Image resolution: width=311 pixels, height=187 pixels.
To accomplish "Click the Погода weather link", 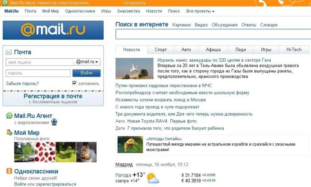I will (123, 175).
